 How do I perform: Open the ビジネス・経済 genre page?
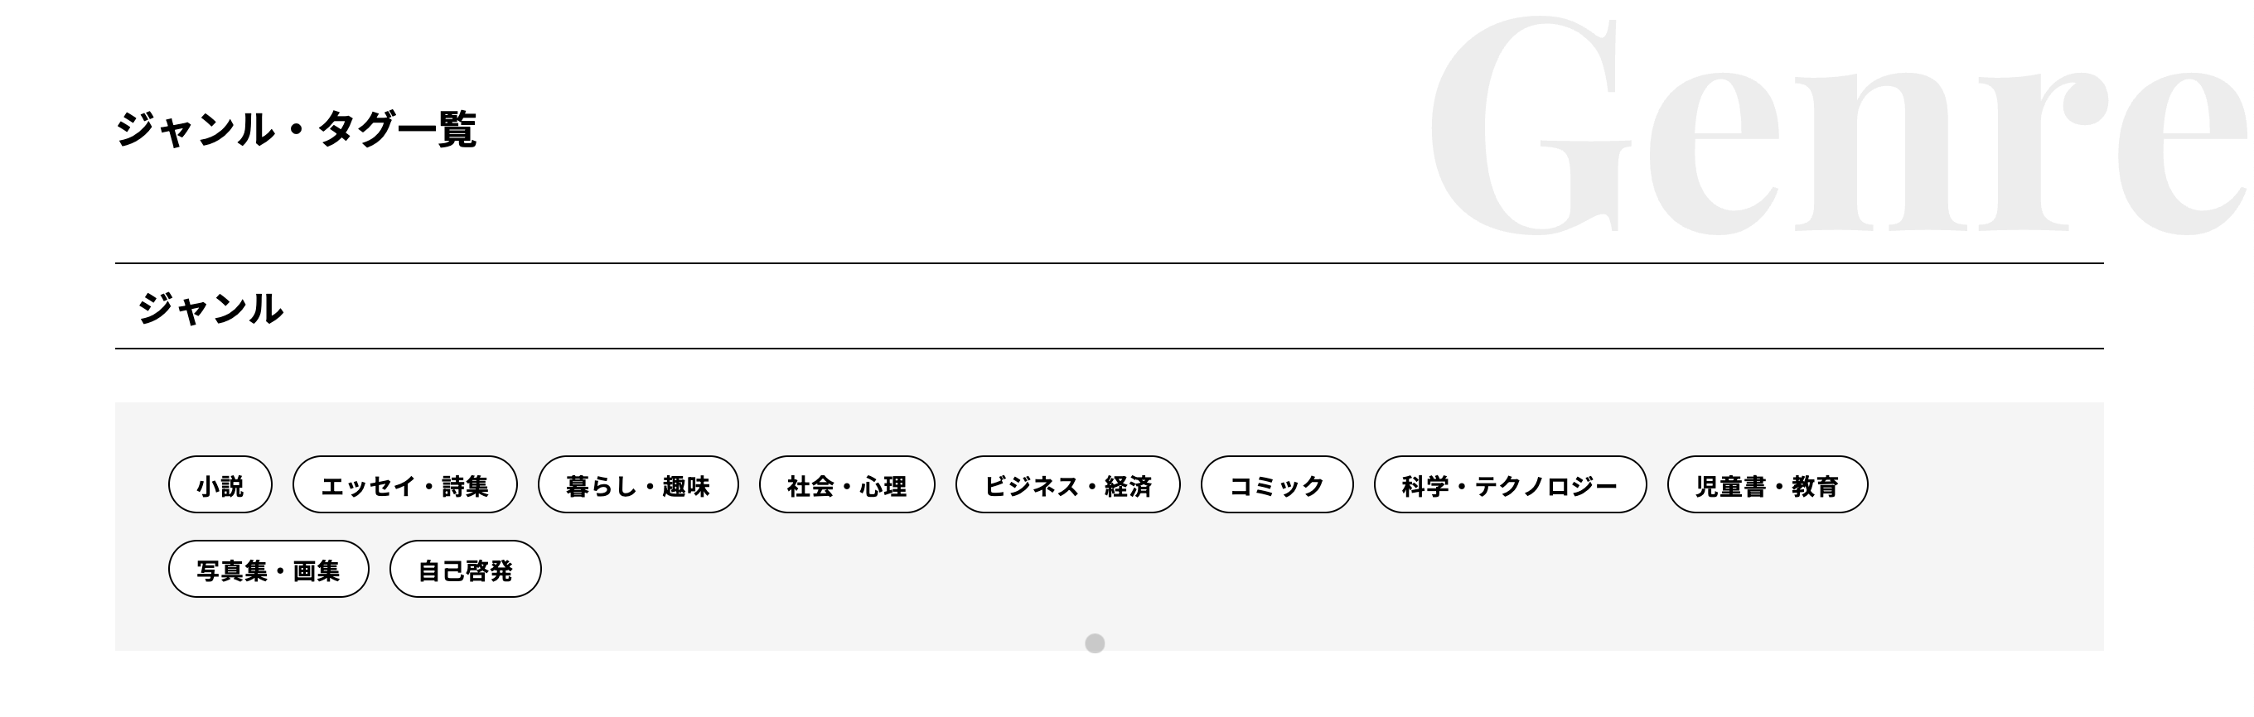pyautogui.click(x=1067, y=484)
